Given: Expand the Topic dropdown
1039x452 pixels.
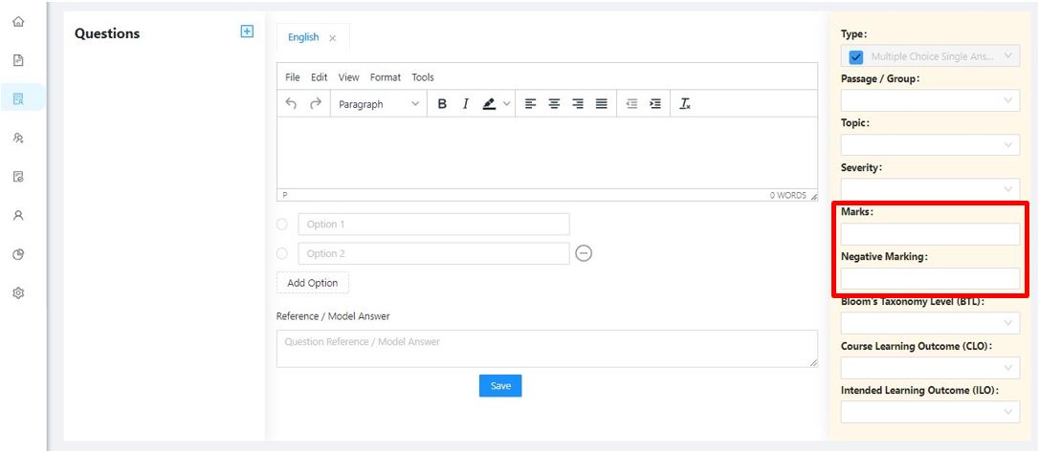Looking at the screenshot, I should point(930,145).
